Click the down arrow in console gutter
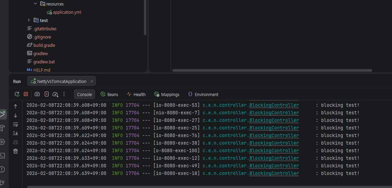The image size is (392, 188). (x=15, y=115)
